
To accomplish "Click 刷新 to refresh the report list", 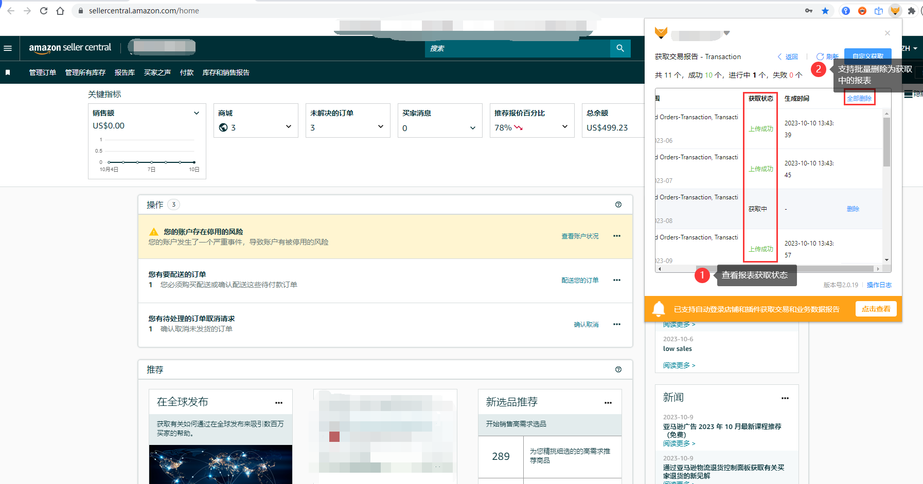I will [x=828, y=57].
